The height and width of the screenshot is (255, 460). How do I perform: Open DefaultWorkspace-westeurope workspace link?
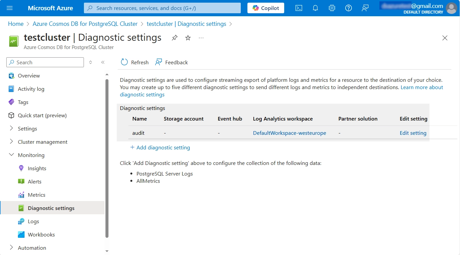click(290, 133)
